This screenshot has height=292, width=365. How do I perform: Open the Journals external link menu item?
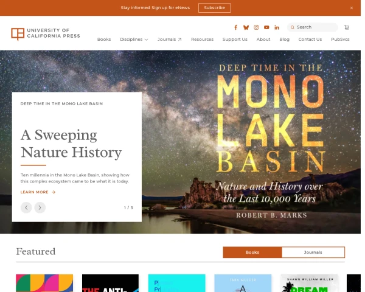169,40
